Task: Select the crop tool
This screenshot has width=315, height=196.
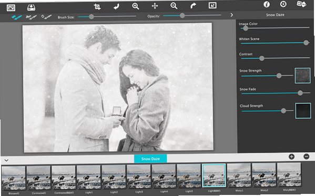Action: [x=97, y=7]
